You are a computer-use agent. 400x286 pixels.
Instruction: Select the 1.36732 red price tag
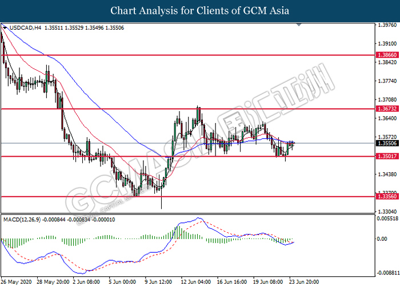click(387, 108)
